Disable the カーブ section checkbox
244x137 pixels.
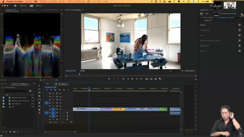(239, 35)
